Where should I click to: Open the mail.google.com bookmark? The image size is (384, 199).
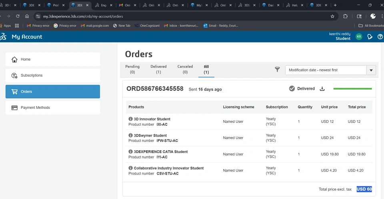95,26
